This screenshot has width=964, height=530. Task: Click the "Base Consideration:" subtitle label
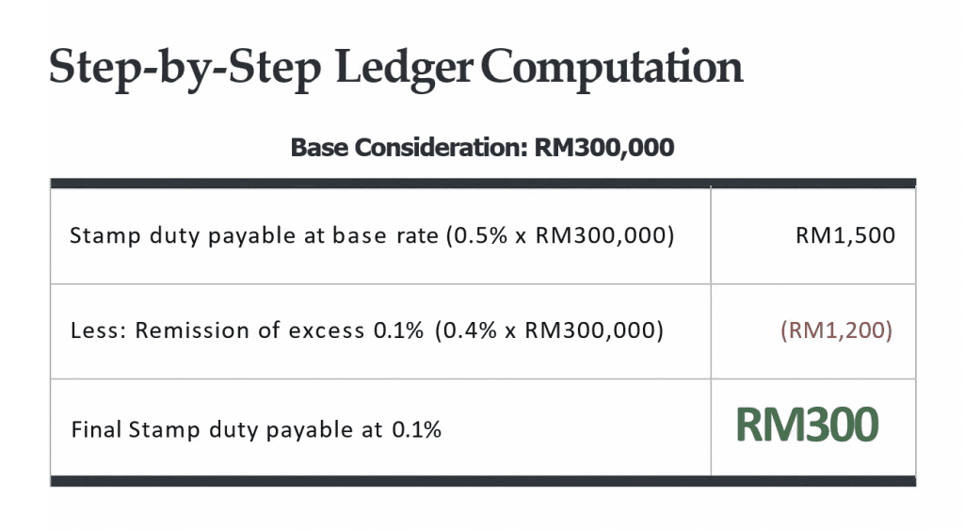(410, 148)
